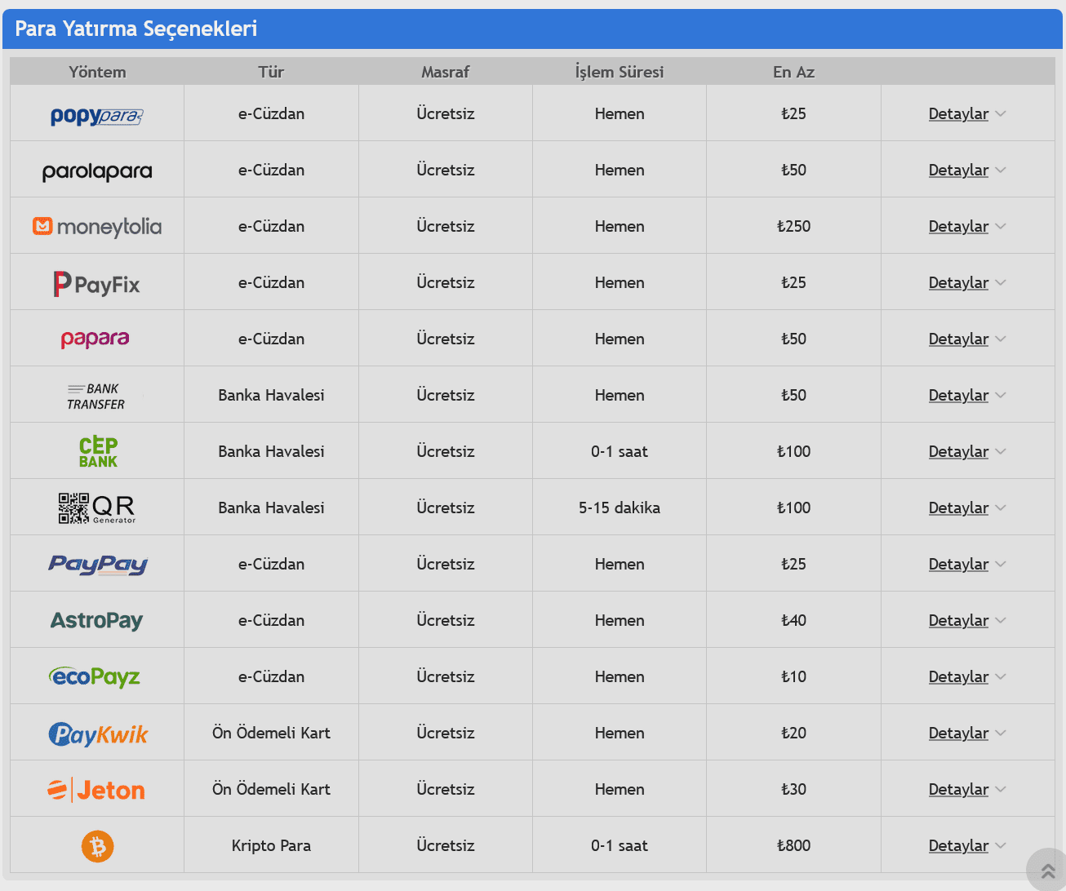
Task: Expand the chevron in the CepBank row
Action: 1001,452
